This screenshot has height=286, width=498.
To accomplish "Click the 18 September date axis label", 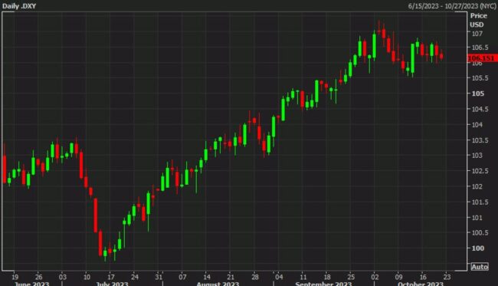I will coord(327,277).
